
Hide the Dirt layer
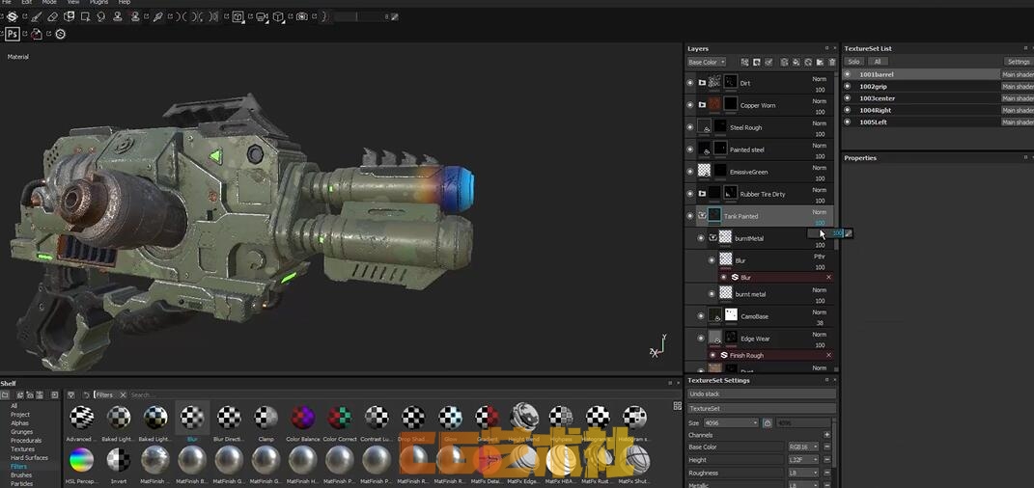(689, 83)
